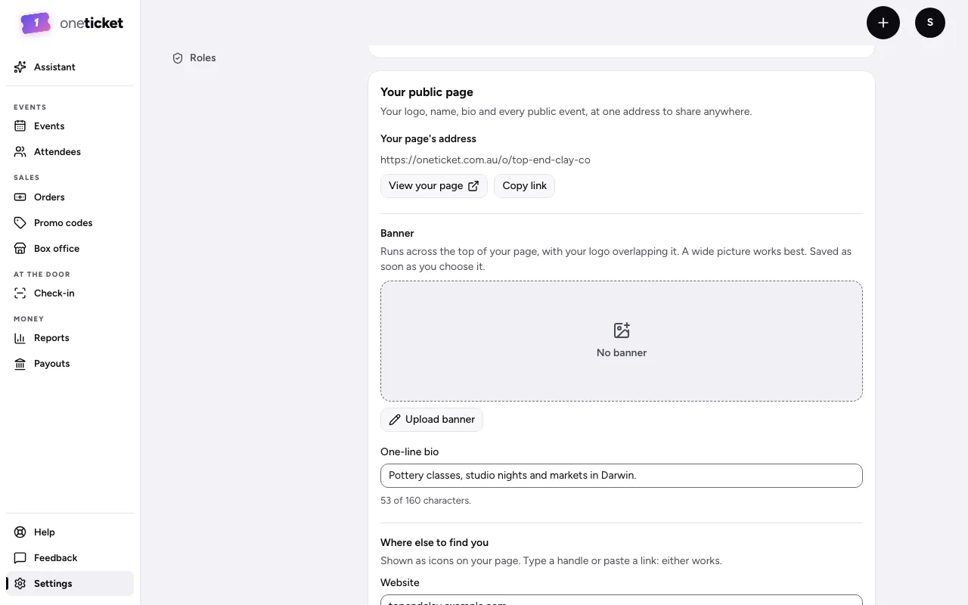Click the 'Your public page' heading
968x605 pixels.
coord(427,92)
